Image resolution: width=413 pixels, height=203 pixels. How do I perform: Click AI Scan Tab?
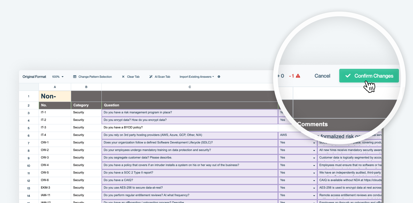point(162,77)
